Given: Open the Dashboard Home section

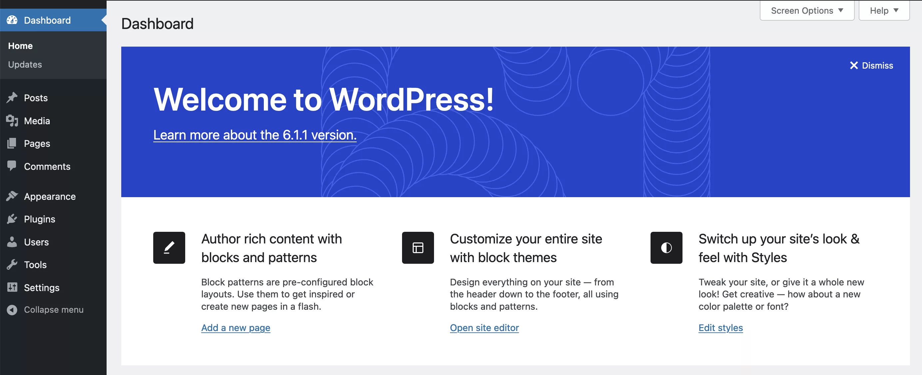Looking at the screenshot, I should (x=21, y=45).
